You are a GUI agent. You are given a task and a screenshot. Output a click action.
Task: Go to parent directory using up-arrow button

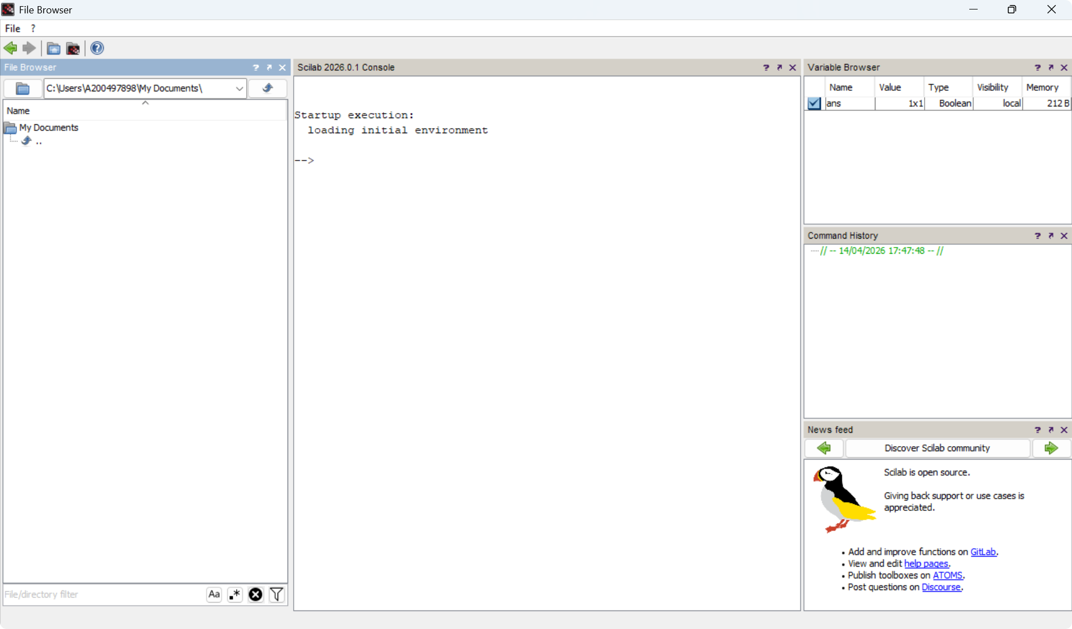tap(267, 88)
